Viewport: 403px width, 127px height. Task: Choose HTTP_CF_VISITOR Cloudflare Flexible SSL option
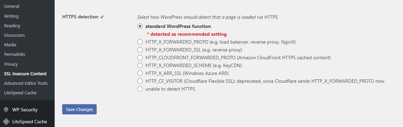coord(140,81)
